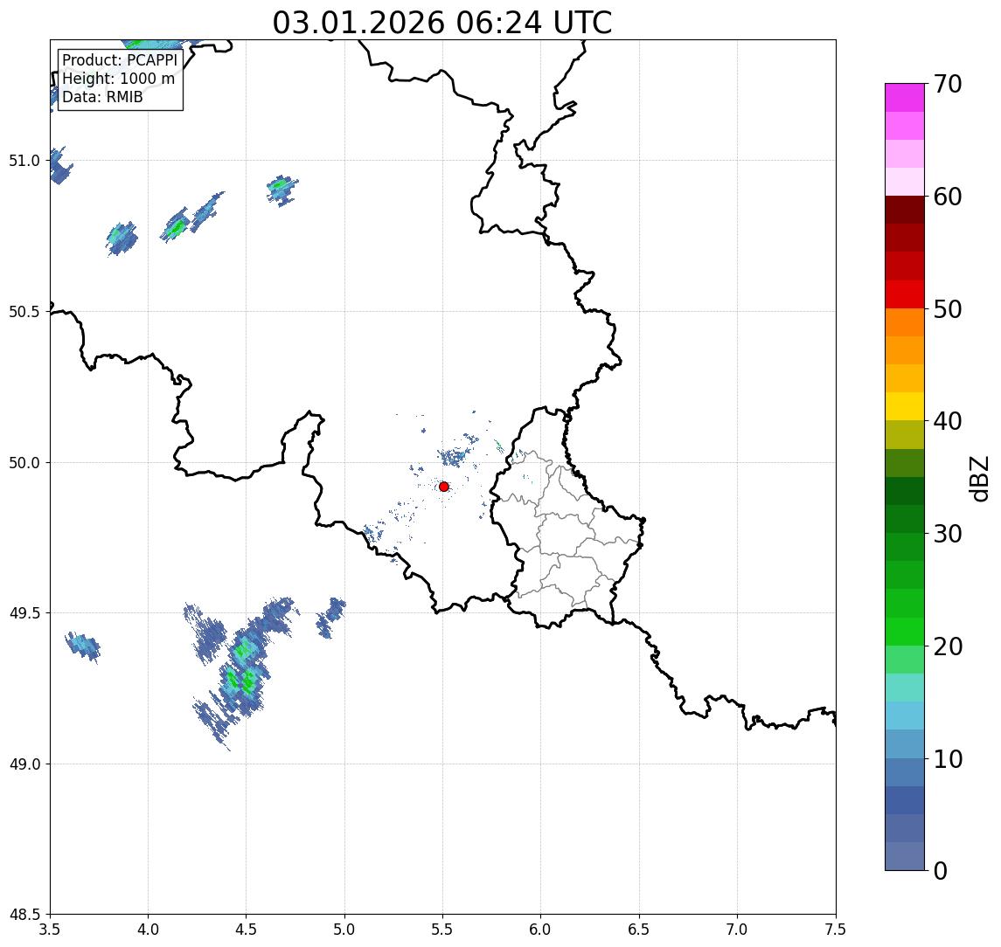Screen dimensions: 1001x947
Task: Click latitude axis label 50.5
Action: (24, 312)
